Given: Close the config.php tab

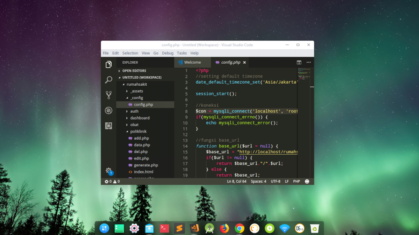Looking at the screenshot, I should pyautogui.click(x=245, y=62).
